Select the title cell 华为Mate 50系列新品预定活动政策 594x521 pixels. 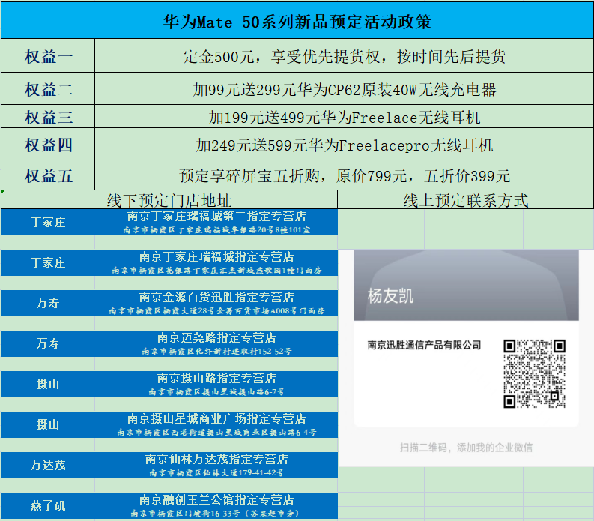(297, 20)
